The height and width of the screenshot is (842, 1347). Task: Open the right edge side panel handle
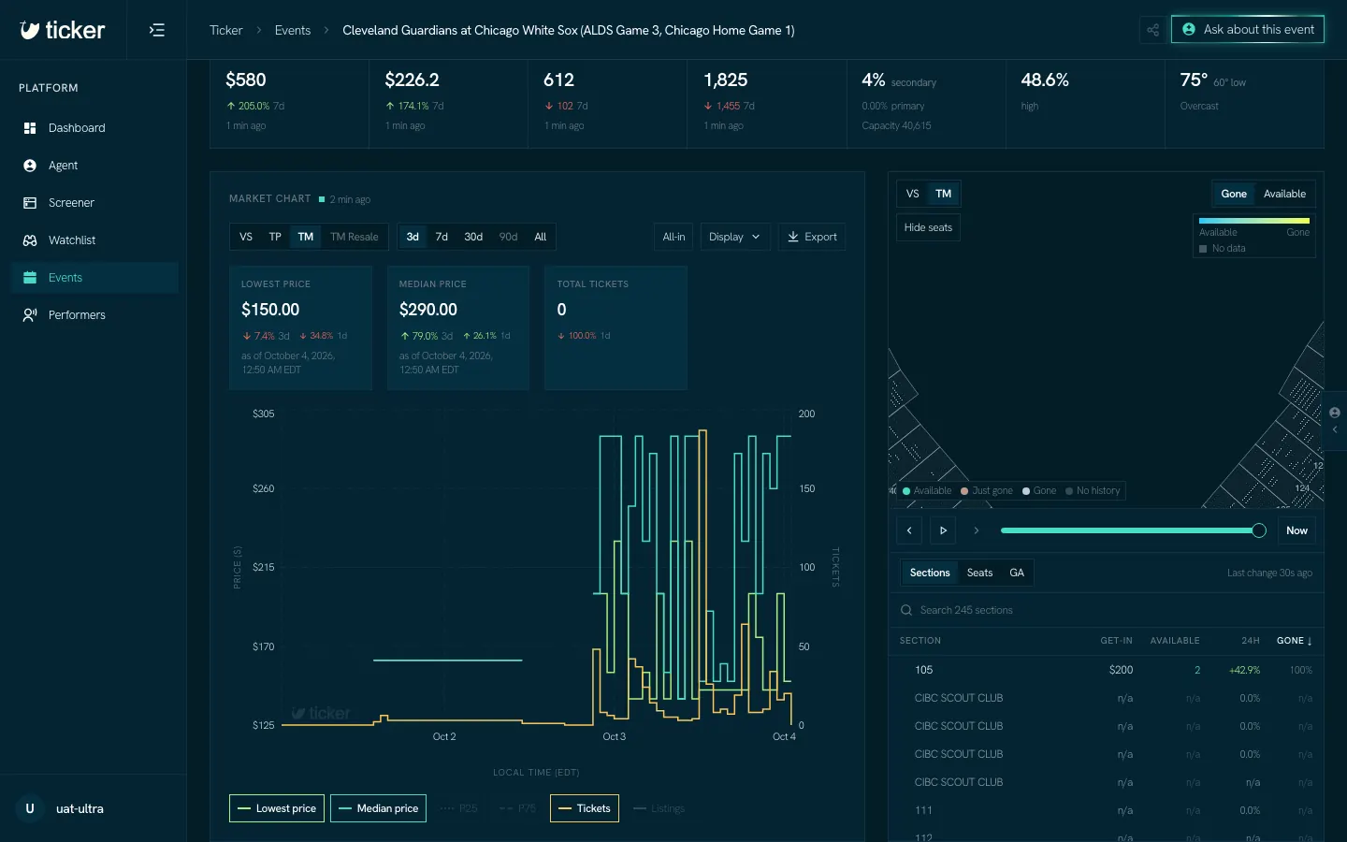pyautogui.click(x=1335, y=421)
